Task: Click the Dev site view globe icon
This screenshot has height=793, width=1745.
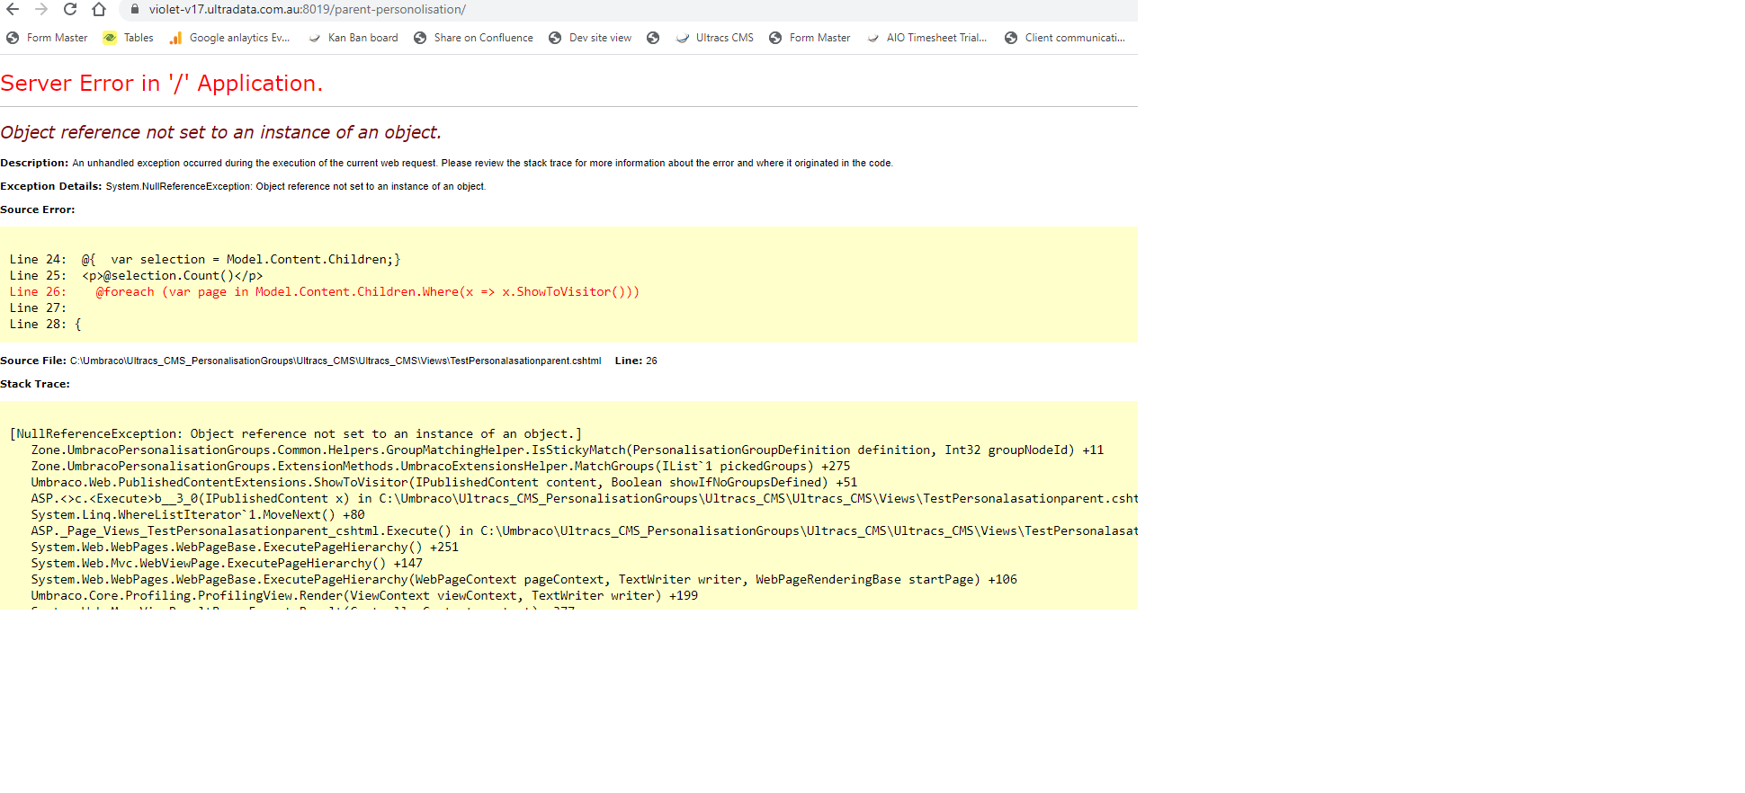Action: pos(555,38)
